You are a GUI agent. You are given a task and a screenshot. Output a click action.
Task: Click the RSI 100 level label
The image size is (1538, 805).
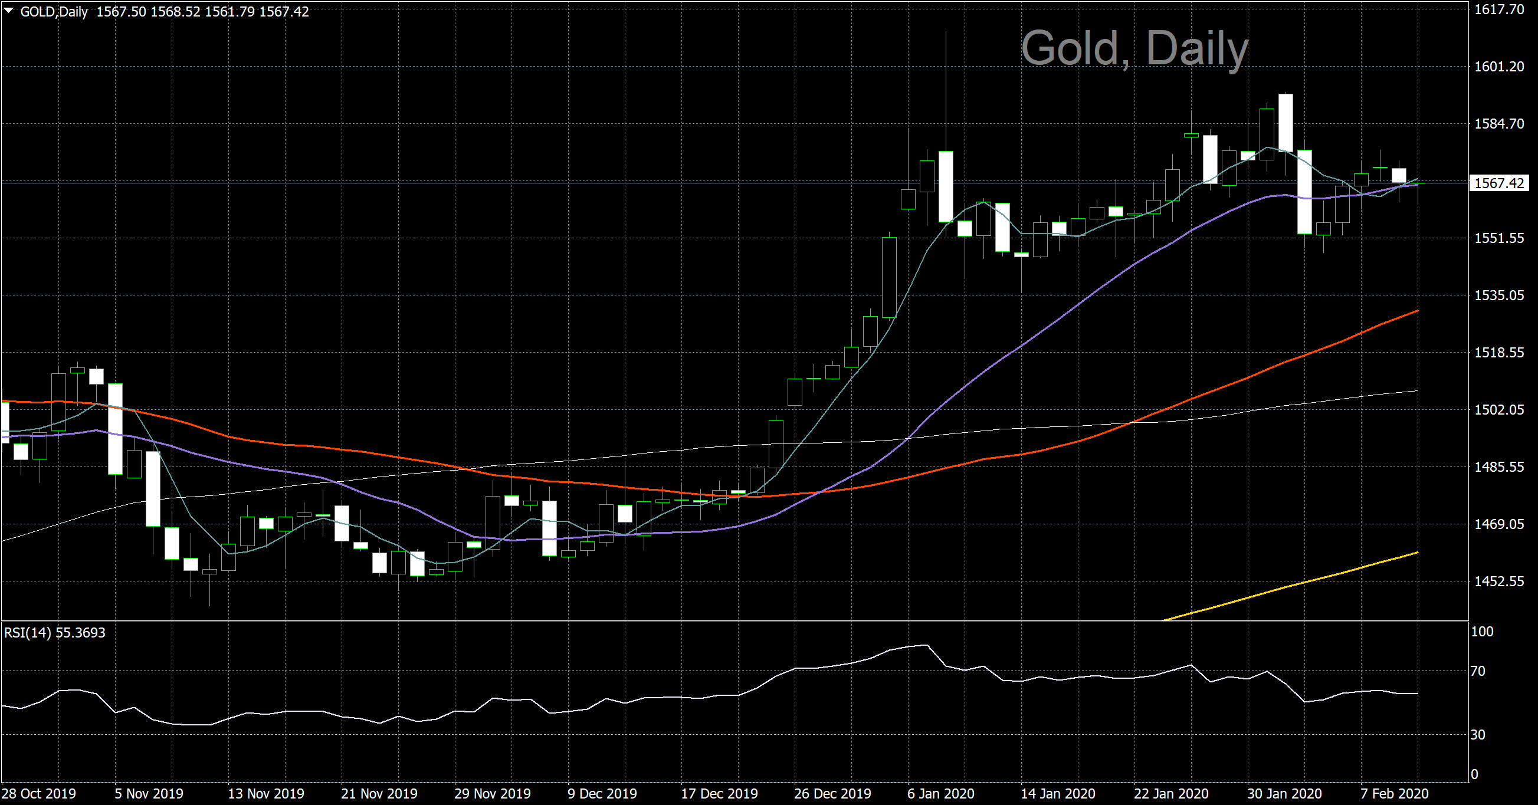click(x=1482, y=632)
